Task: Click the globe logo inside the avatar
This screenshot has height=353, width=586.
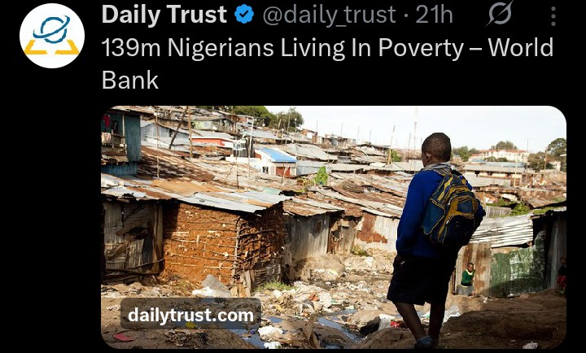Action: point(52,30)
